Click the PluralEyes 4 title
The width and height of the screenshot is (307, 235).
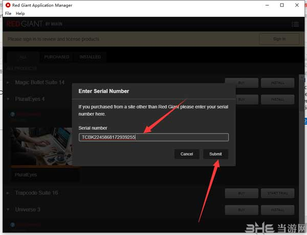[30, 99]
